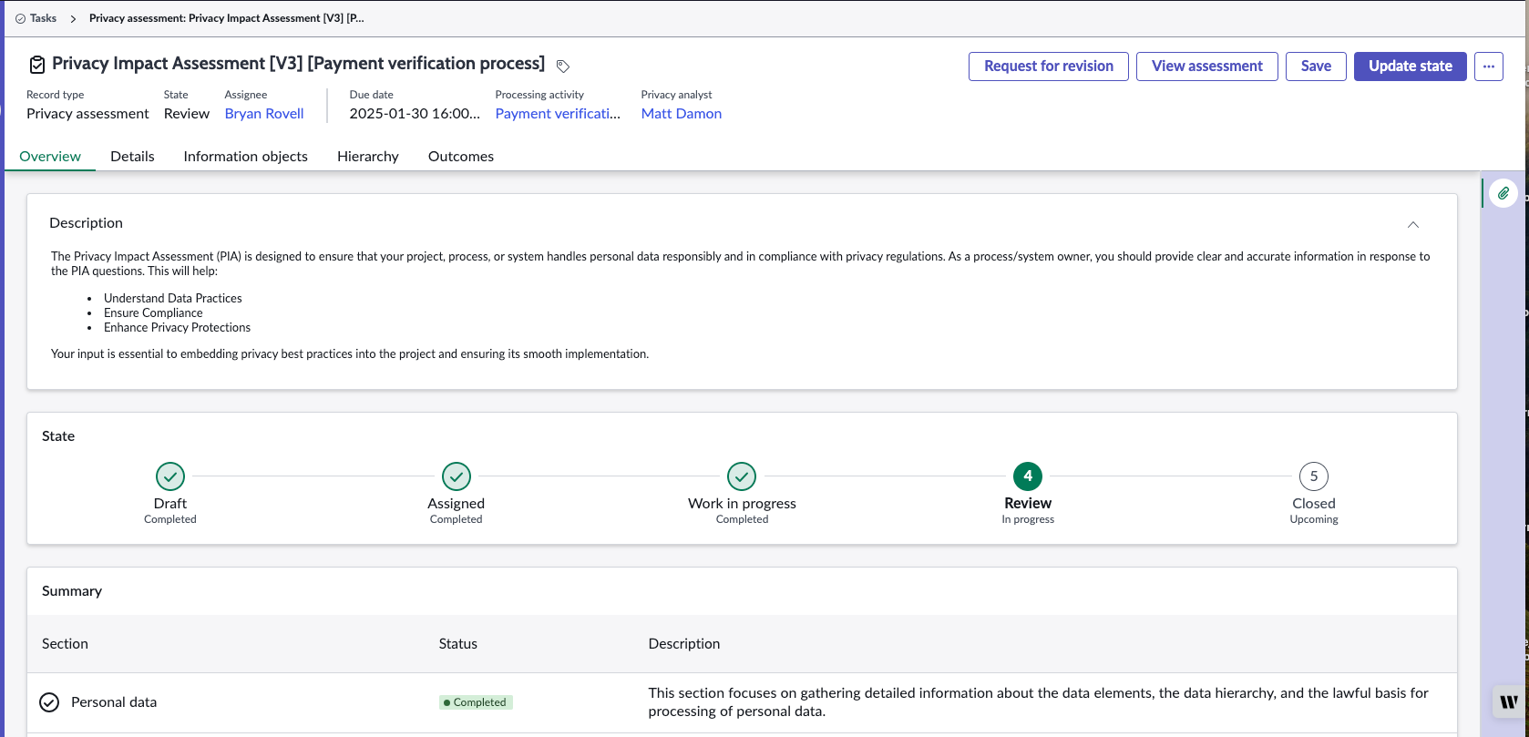The image size is (1529, 737).
Task: Collapse the Description section chevron
Action: pyautogui.click(x=1413, y=224)
